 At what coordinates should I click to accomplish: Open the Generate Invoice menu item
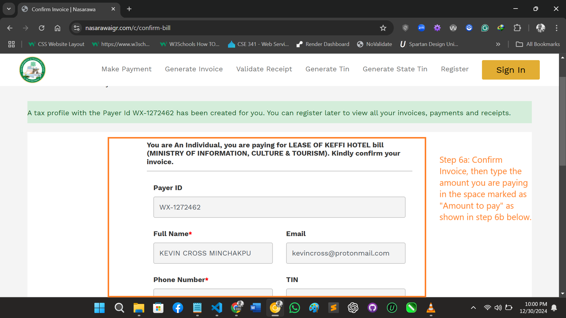[194, 69]
